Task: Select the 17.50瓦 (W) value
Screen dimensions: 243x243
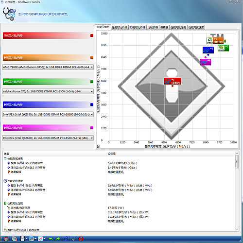Action: pyautogui.click(x=116, y=208)
